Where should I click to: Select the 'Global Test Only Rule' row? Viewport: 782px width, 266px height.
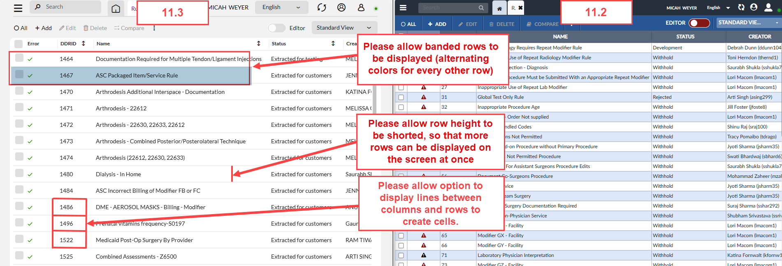click(x=588, y=97)
